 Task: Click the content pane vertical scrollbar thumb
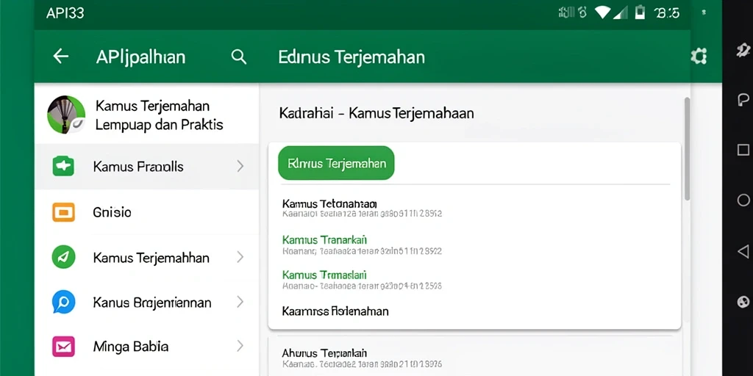pos(687,148)
